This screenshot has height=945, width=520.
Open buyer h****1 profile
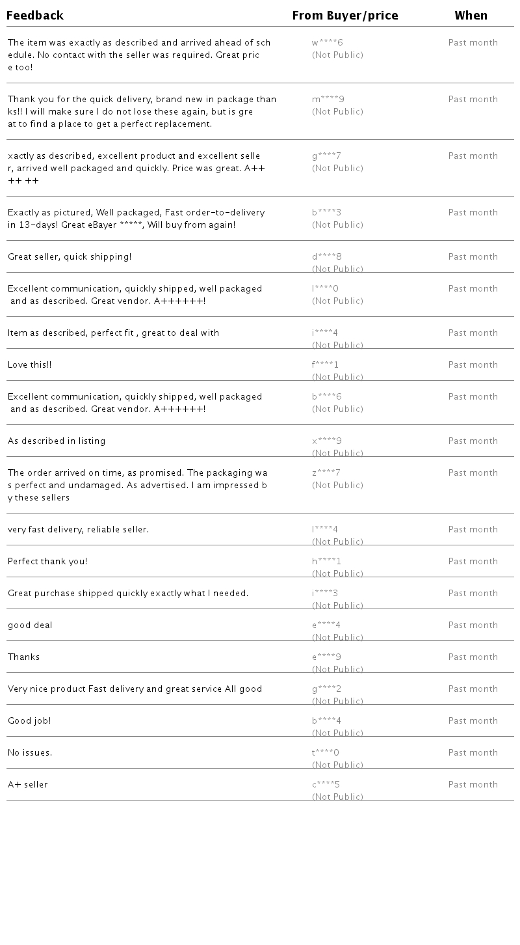(326, 562)
